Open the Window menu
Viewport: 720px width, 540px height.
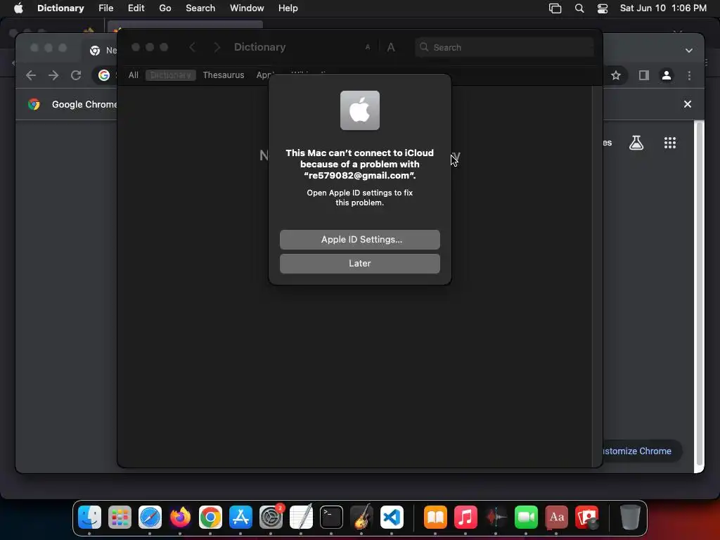[x=247, y=8]
